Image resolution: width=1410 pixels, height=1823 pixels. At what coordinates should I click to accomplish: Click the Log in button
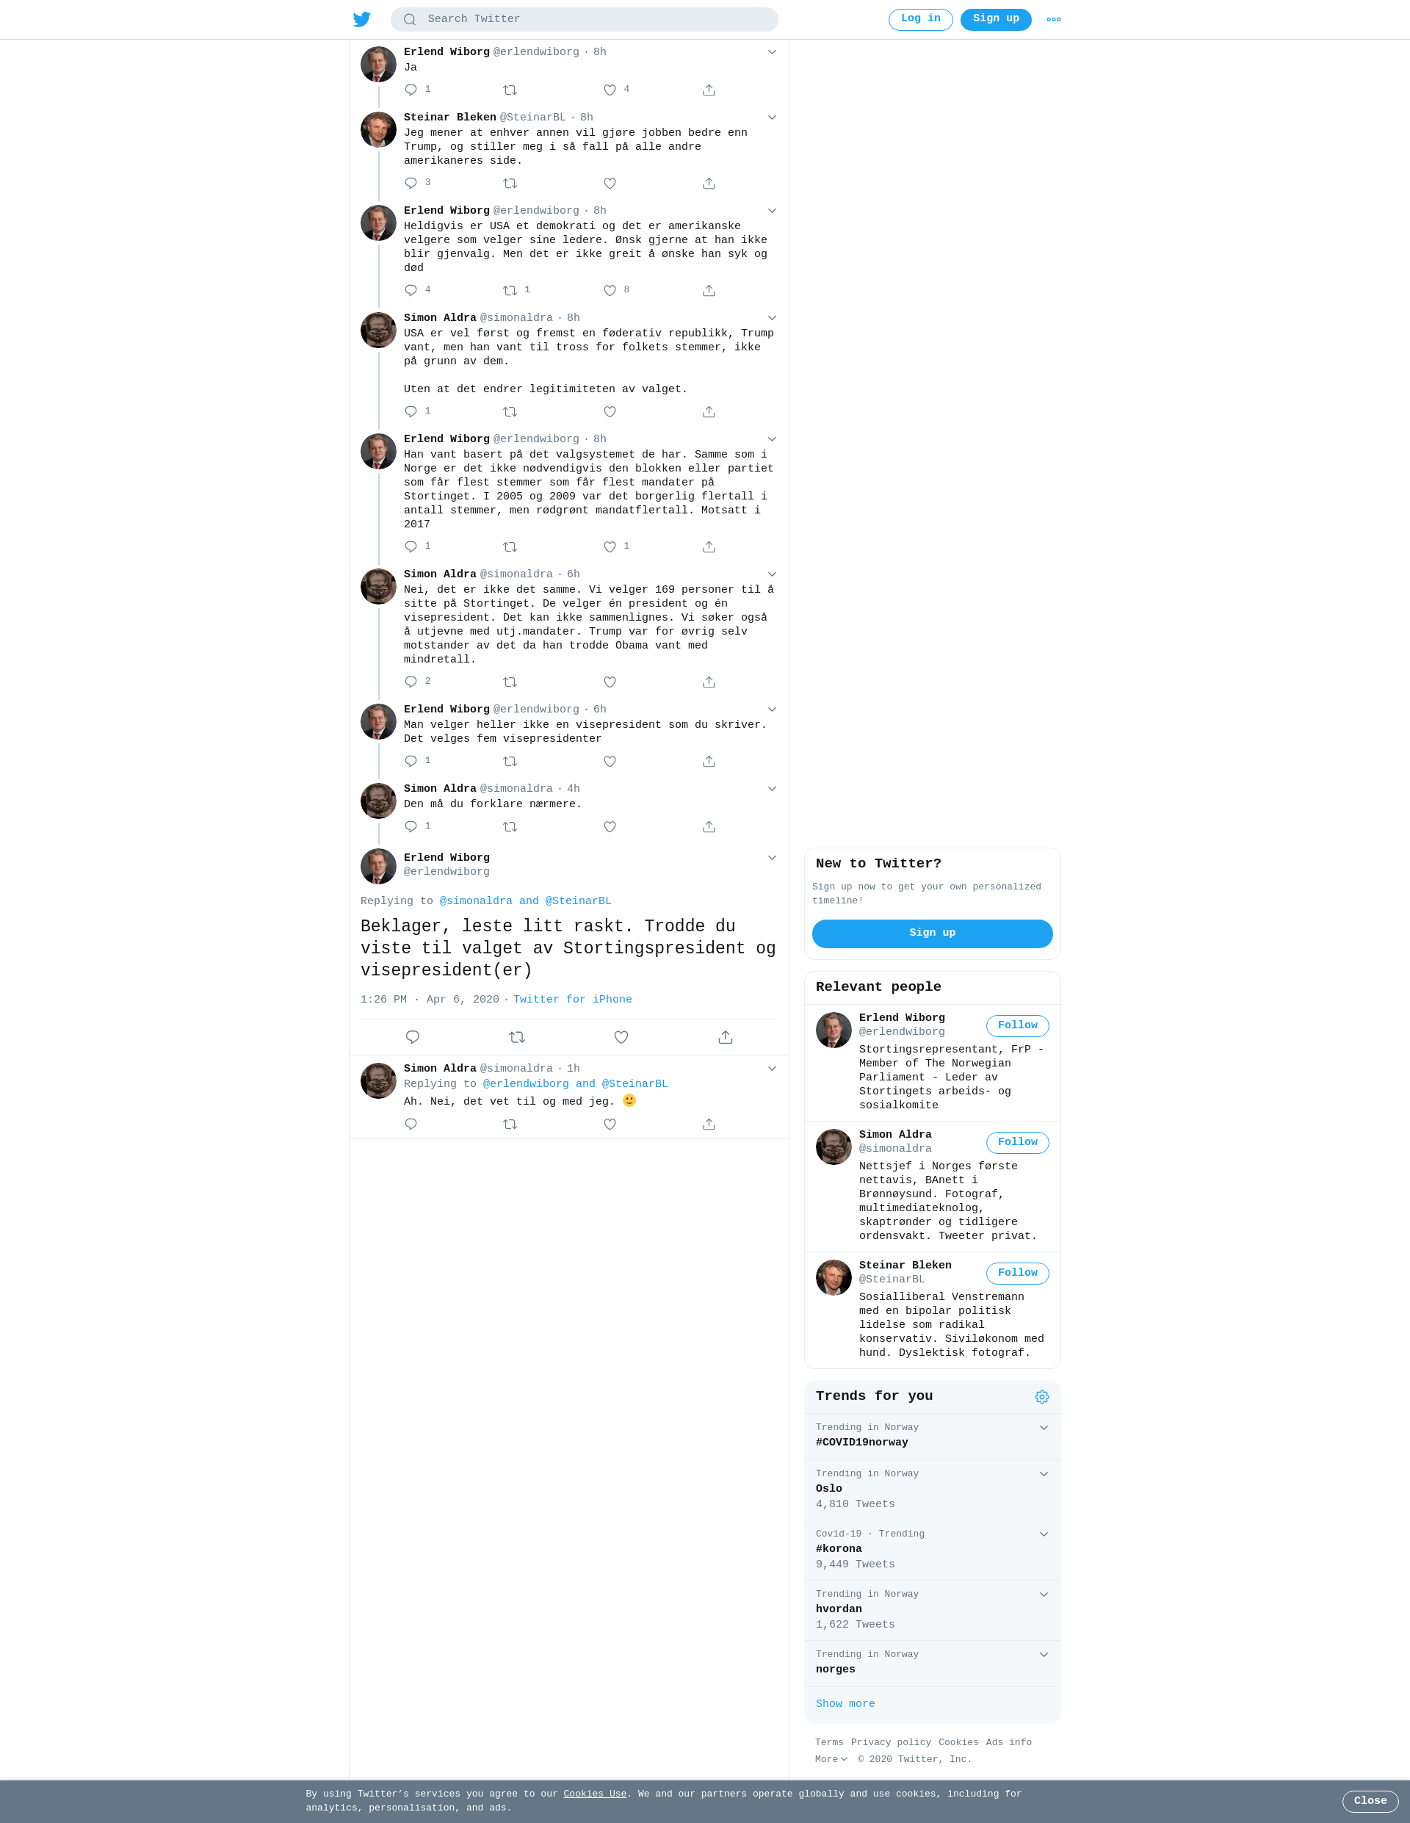[x=920, y=19]
